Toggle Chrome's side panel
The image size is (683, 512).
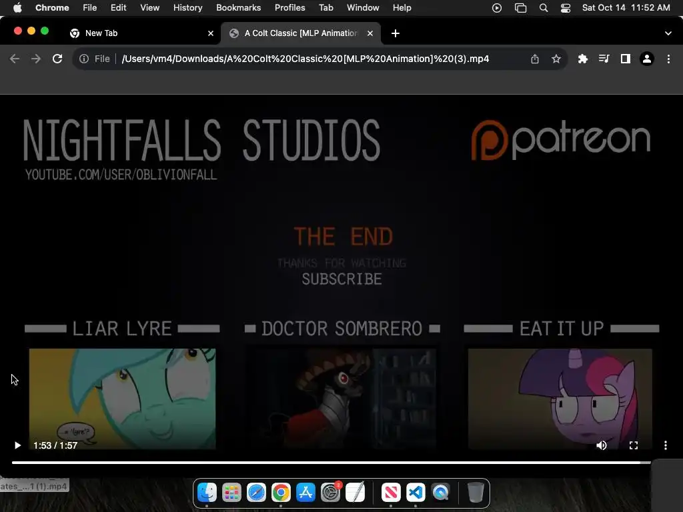[x=626, y=59]
